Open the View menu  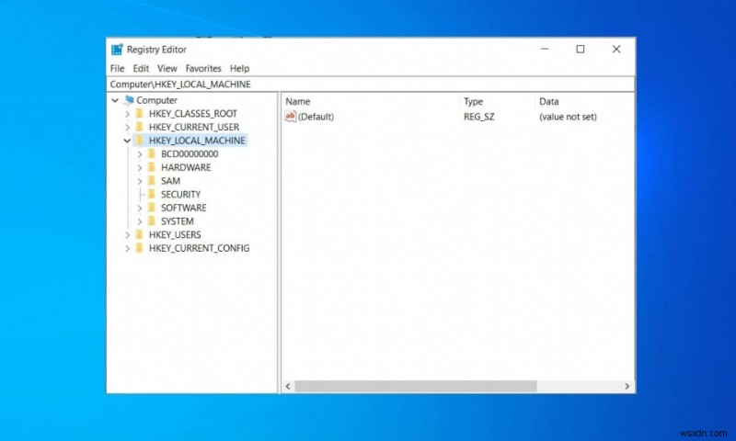tap(167, 68)
